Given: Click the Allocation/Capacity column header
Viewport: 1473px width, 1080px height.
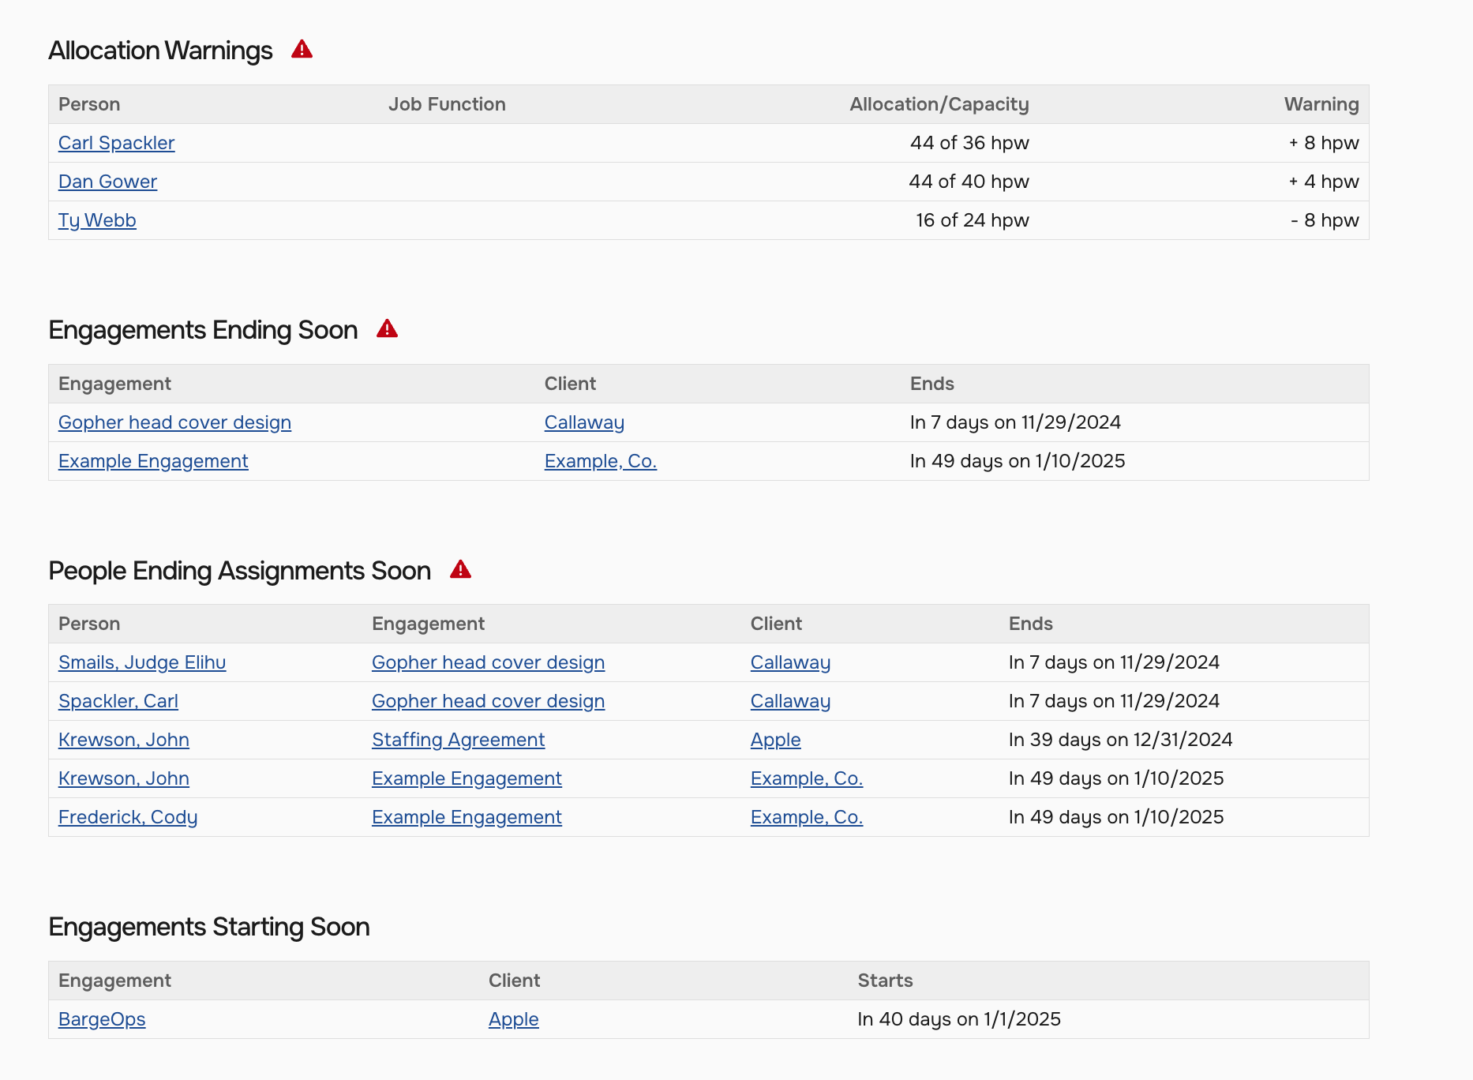Looking at the screenshot, I should (x=939, y=104).
